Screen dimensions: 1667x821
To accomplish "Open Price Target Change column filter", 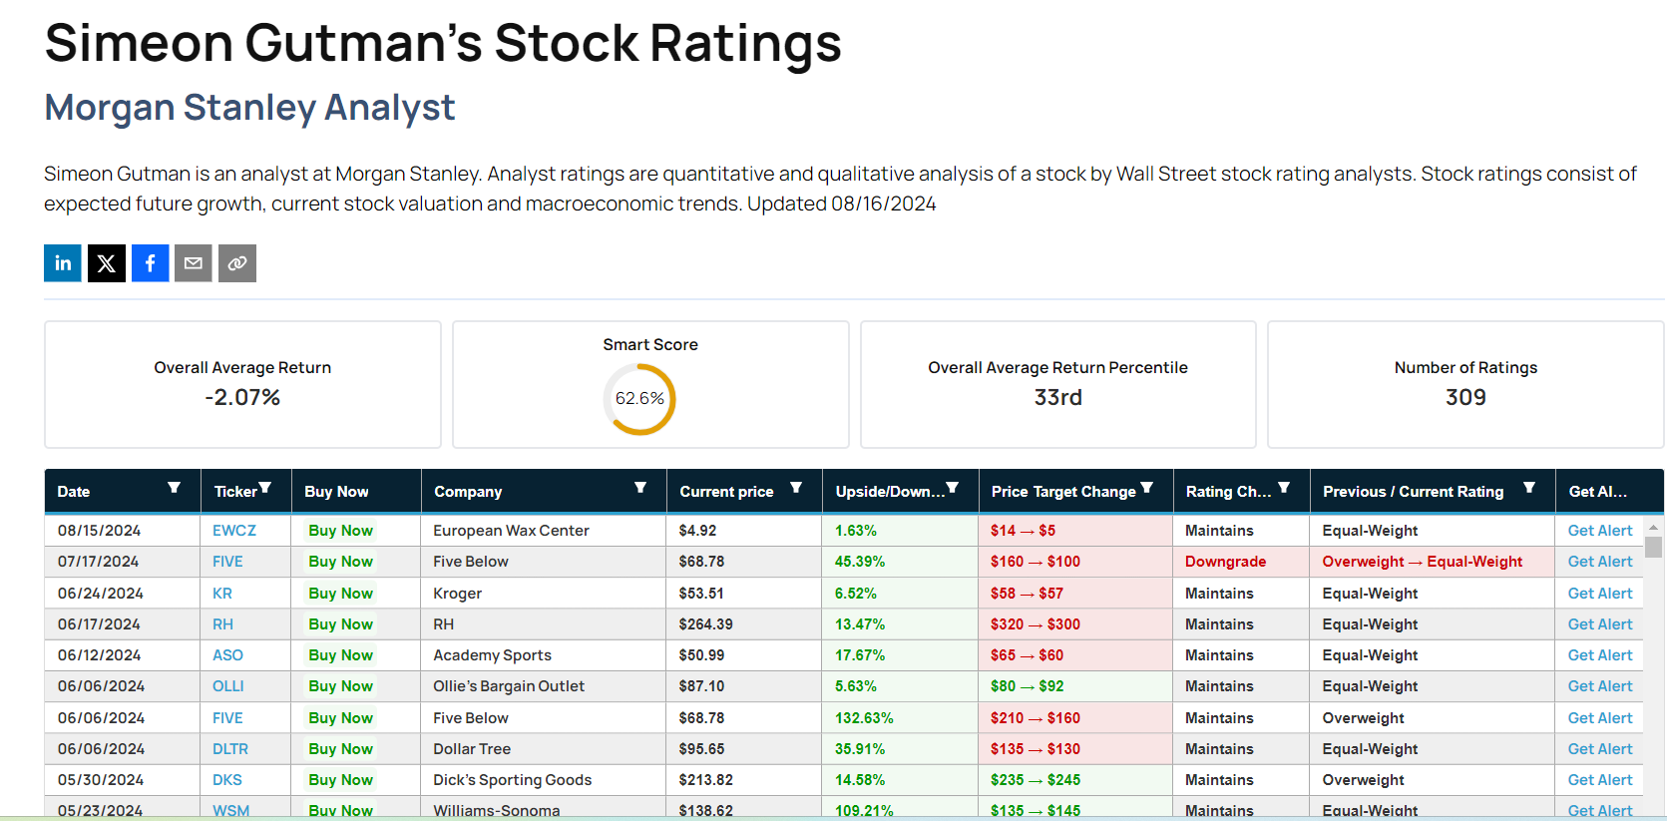I will 1147,488.
